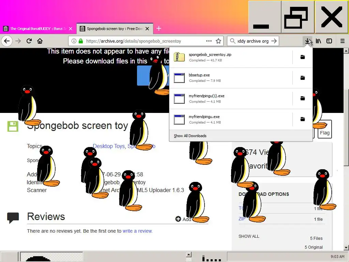Download the ZIP option link
Viewport: 349px width, 262px height.
click(242, 219)
